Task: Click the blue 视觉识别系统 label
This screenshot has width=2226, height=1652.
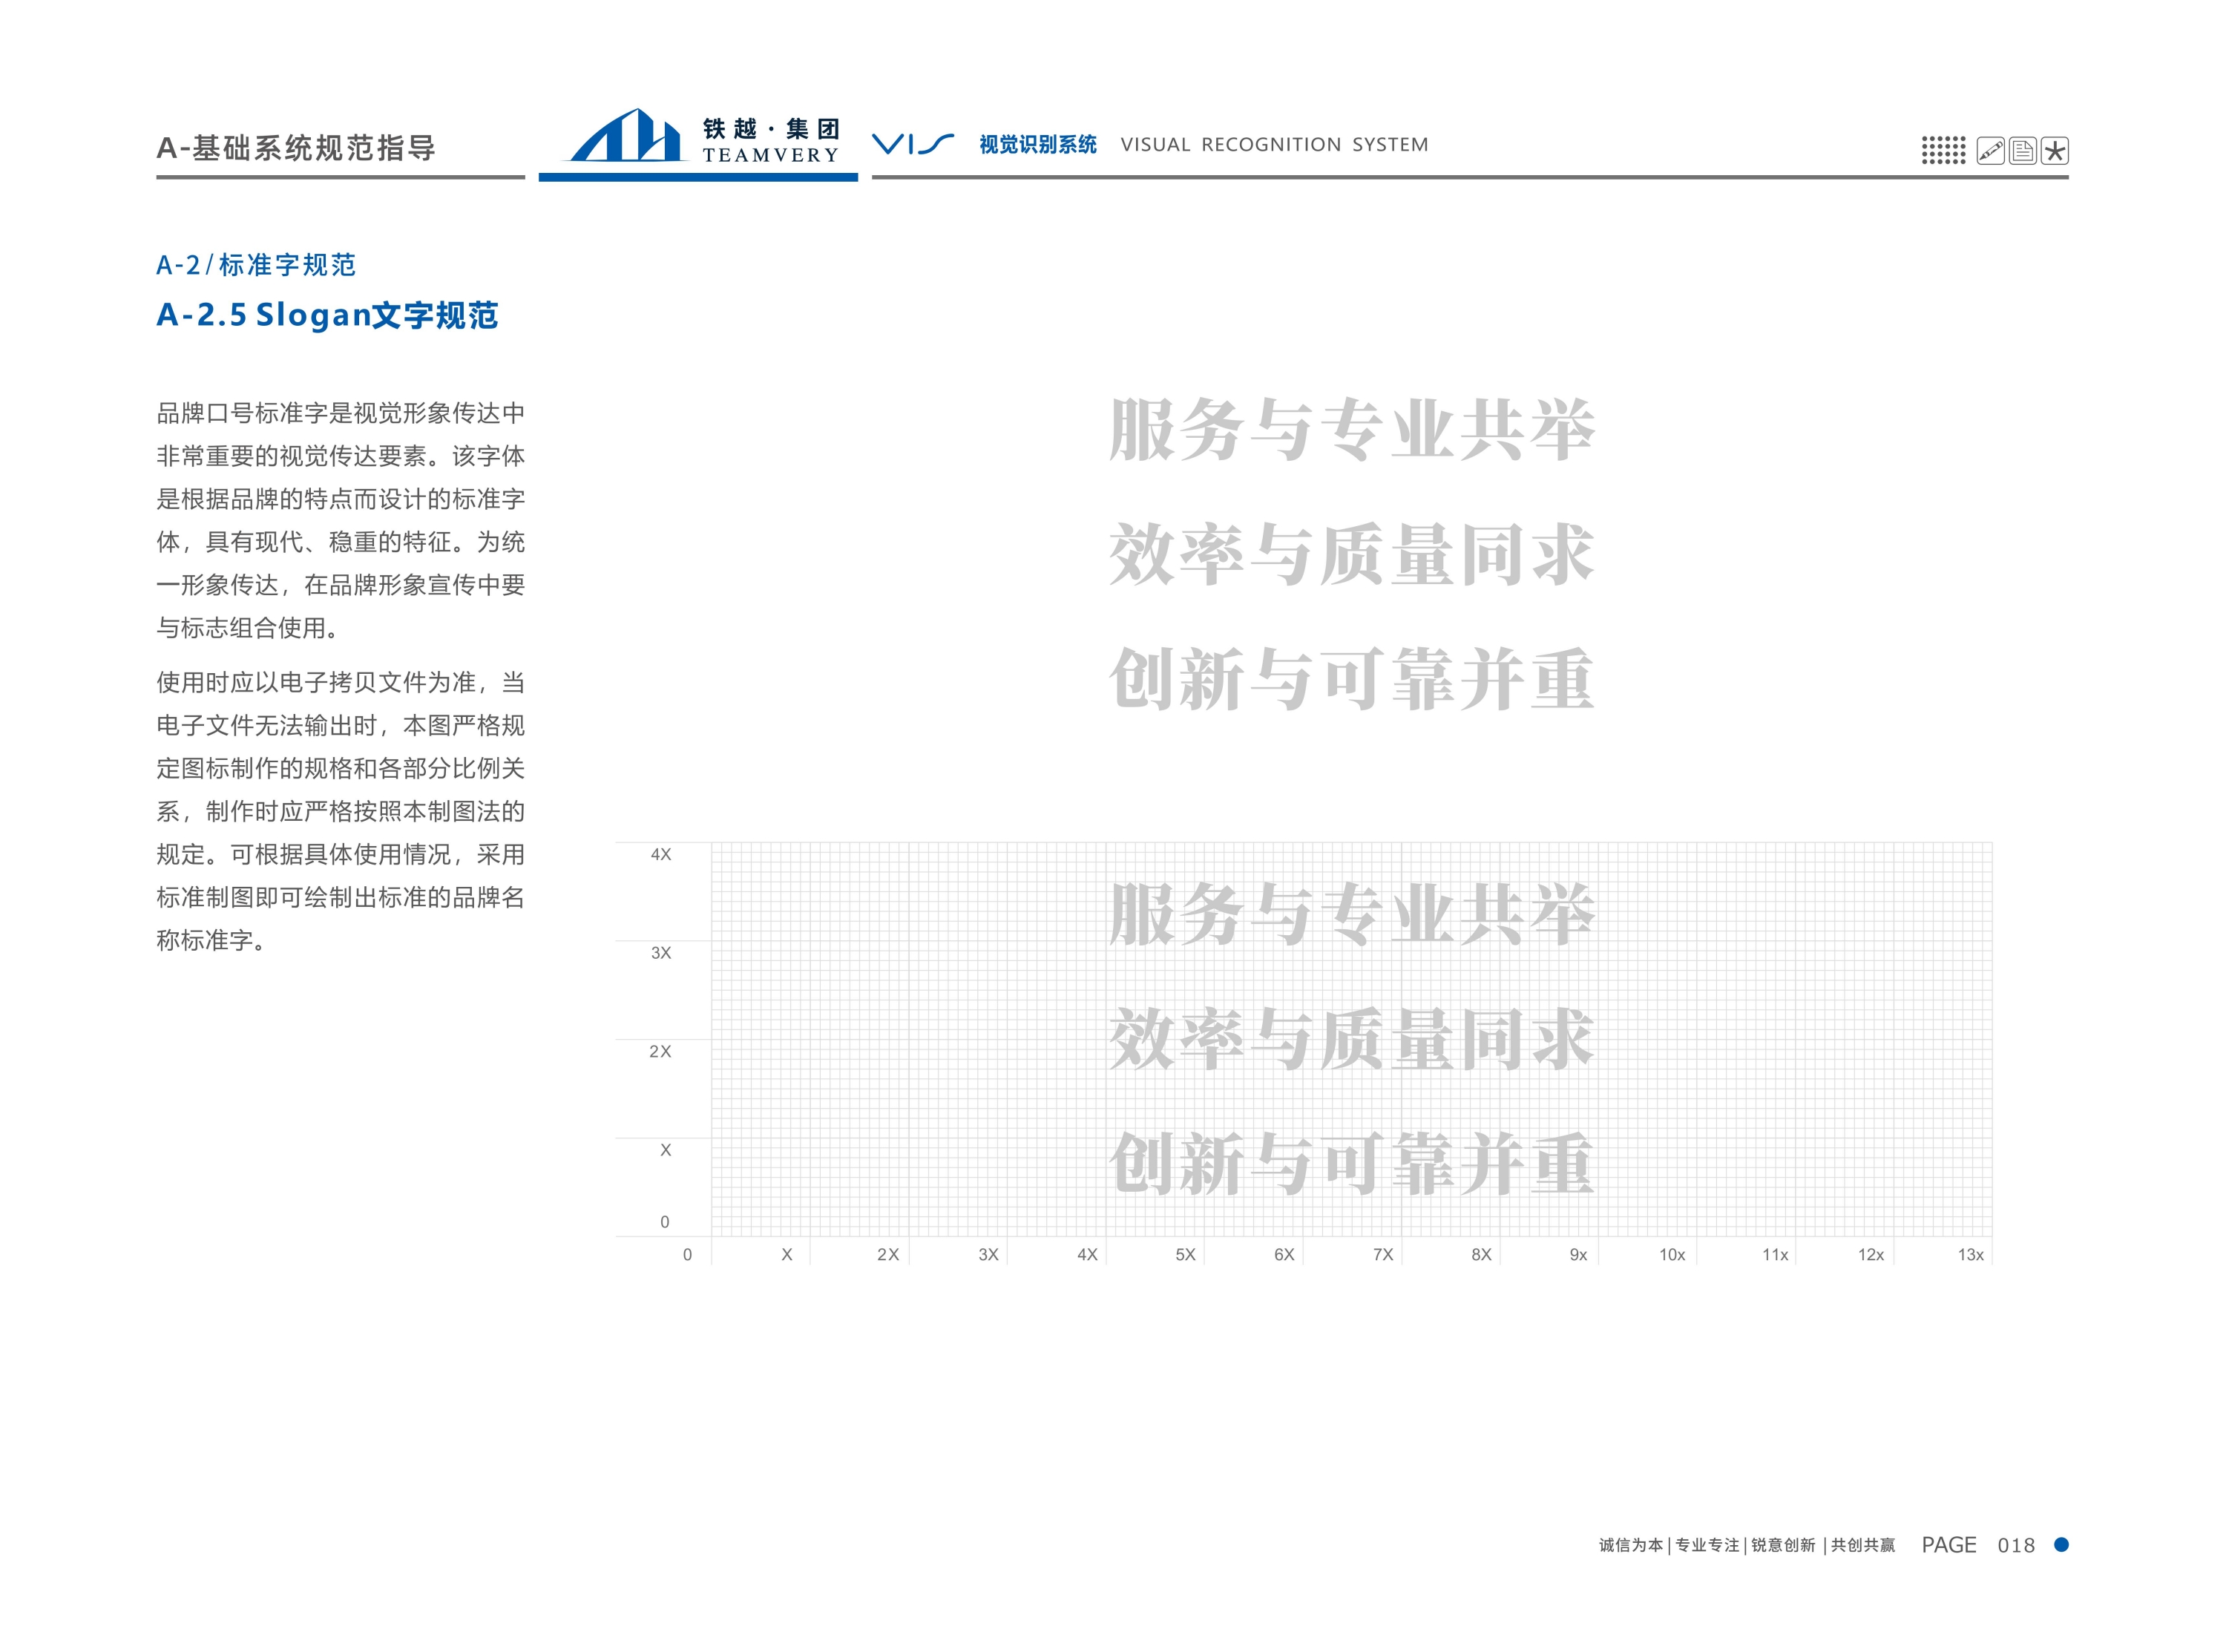Action: 1037,144
